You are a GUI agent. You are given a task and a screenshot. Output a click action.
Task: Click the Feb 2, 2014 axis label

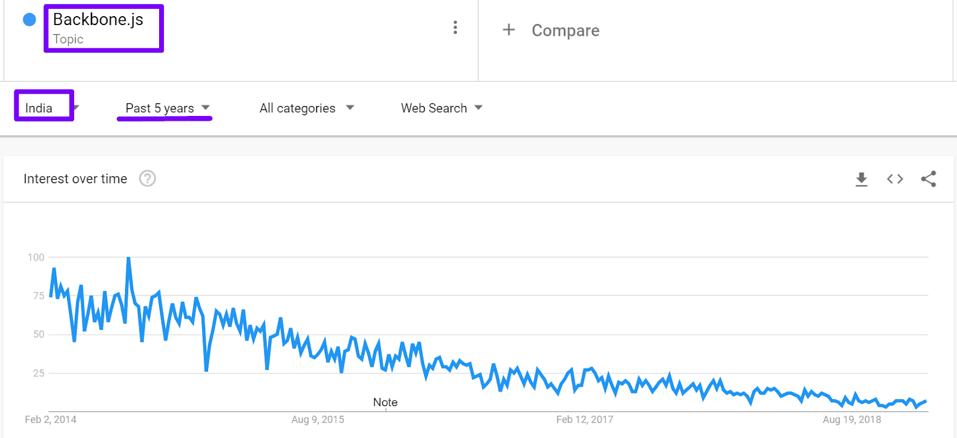(50, 419)
